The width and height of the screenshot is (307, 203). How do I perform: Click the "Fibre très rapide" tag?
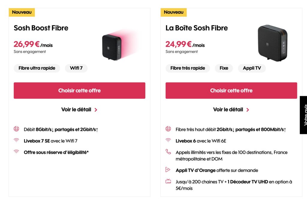188,68
